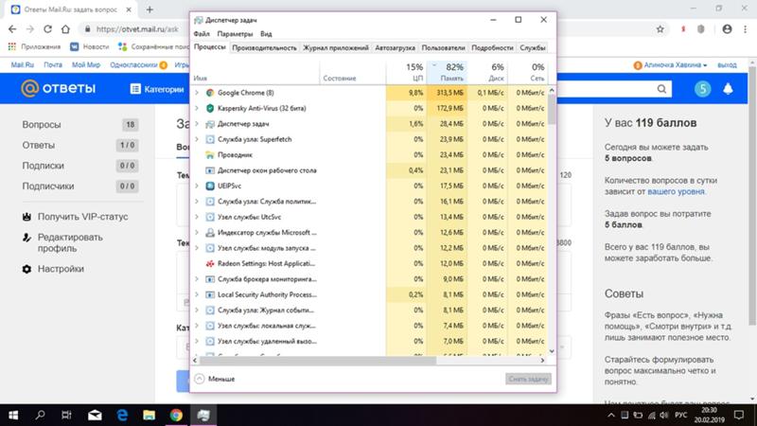The image size is (757, 426).
Task: Expand the Диспетчер задач process entry
Action: 197,124
